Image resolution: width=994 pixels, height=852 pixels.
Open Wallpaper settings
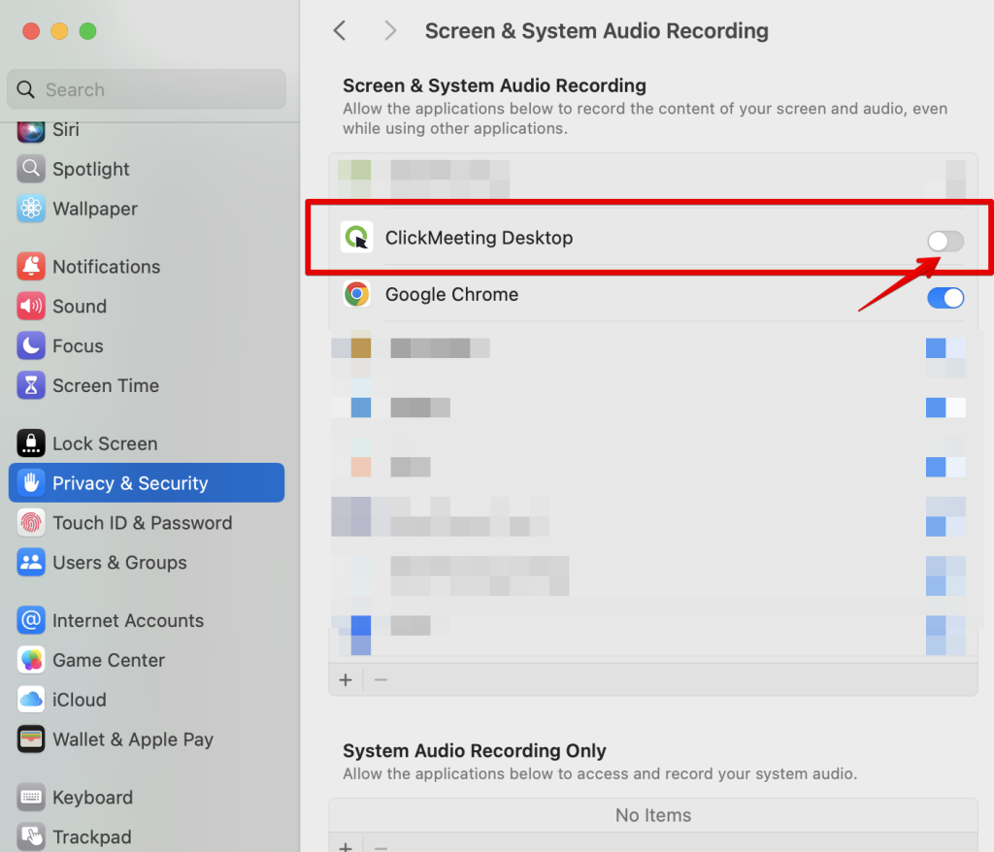95,209
